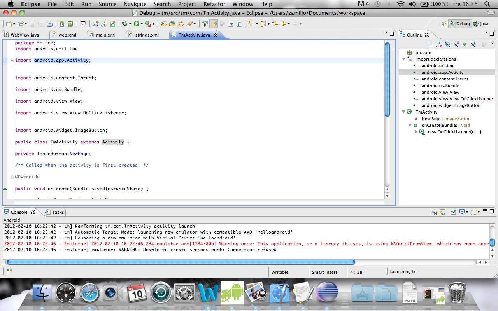Toggle Hide Non-Public Members green dot
The height and width of the screenshot is (311, 498).
tap(465, 44)
